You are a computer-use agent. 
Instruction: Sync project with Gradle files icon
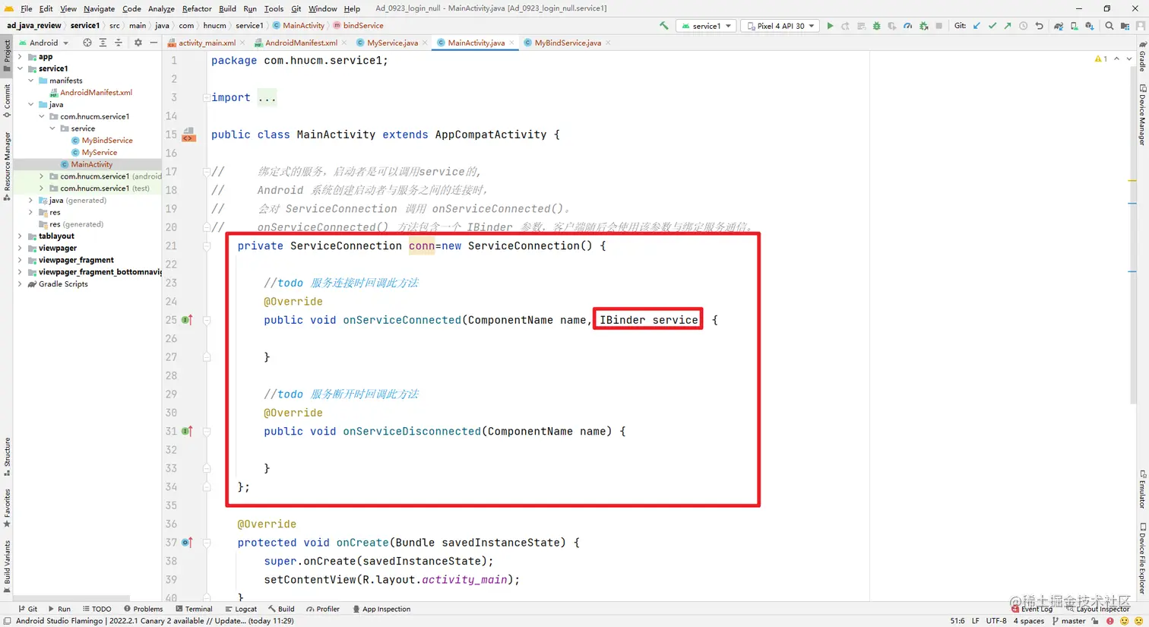(1058, 26)
